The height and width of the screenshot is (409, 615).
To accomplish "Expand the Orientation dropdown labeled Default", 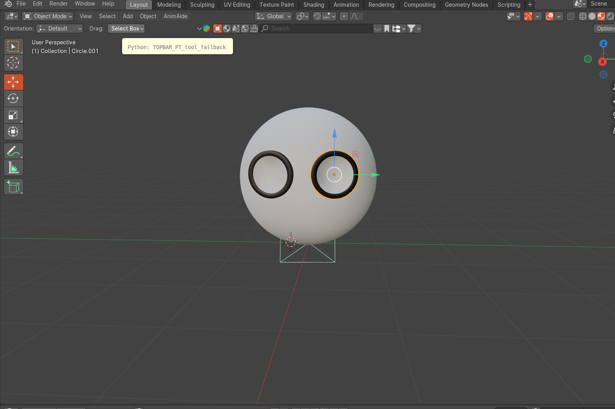I will click(59, 29).
